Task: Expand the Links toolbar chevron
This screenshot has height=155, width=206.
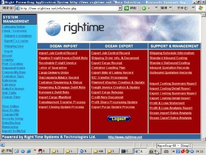Action: pyautogui.click(x=170, y=8)
